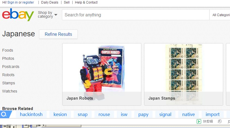Open the All Categories dropdown
Screen dimensions: 230x128
click(x=221, y=15)
